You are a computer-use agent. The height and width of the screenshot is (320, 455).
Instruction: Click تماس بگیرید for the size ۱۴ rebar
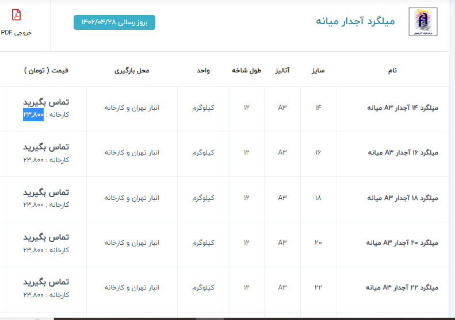click(46, 102)
